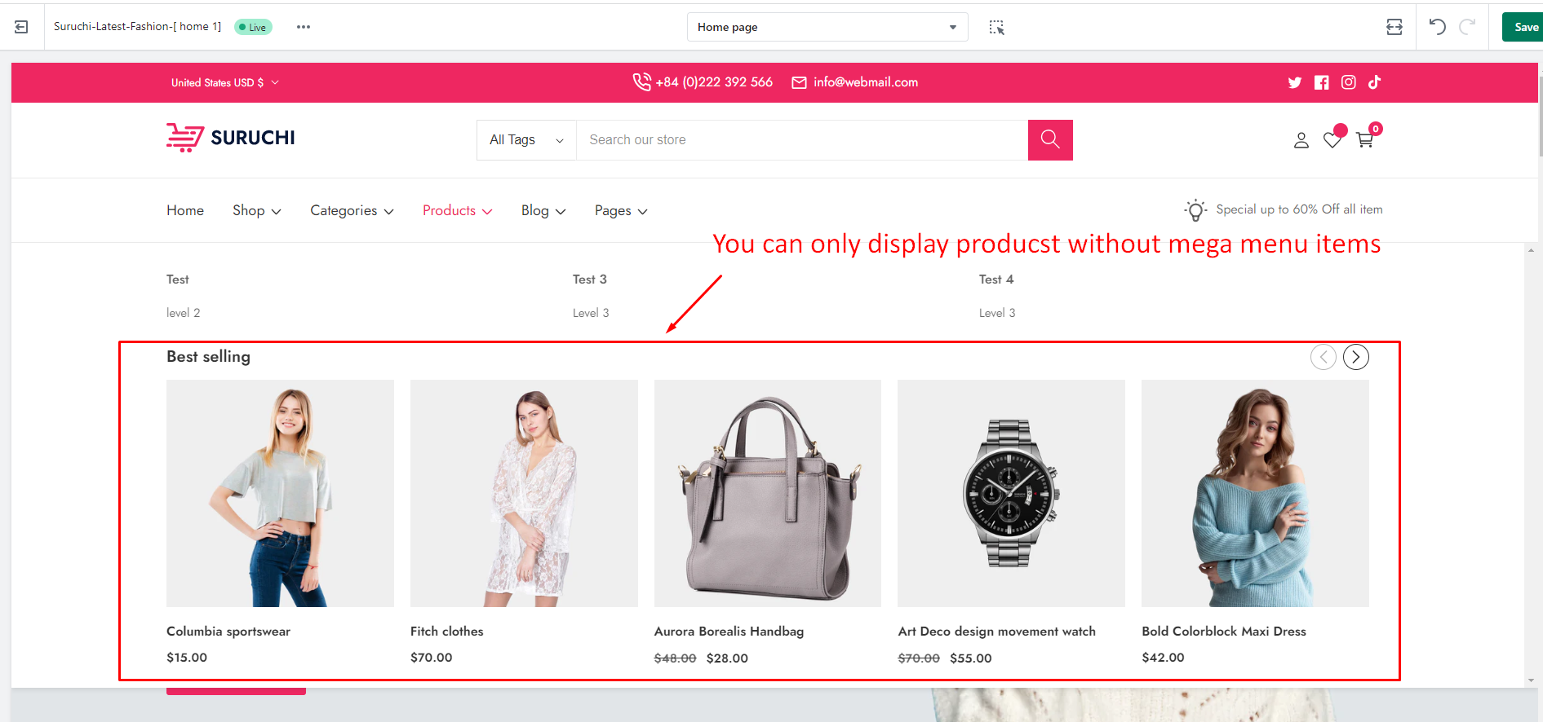Click the exit editor icon

coord(21,27)
